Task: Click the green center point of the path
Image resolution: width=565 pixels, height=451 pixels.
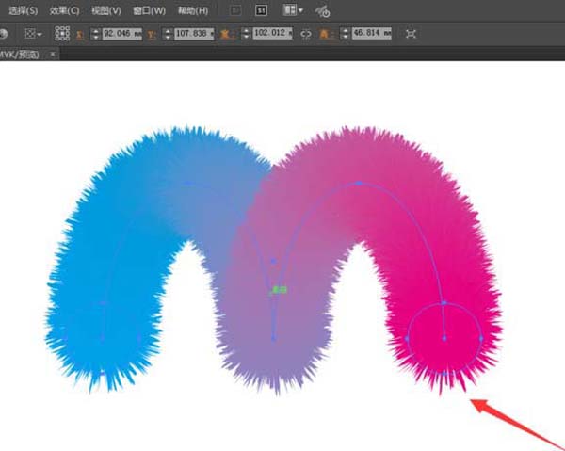Action: (x=279, y=290)
